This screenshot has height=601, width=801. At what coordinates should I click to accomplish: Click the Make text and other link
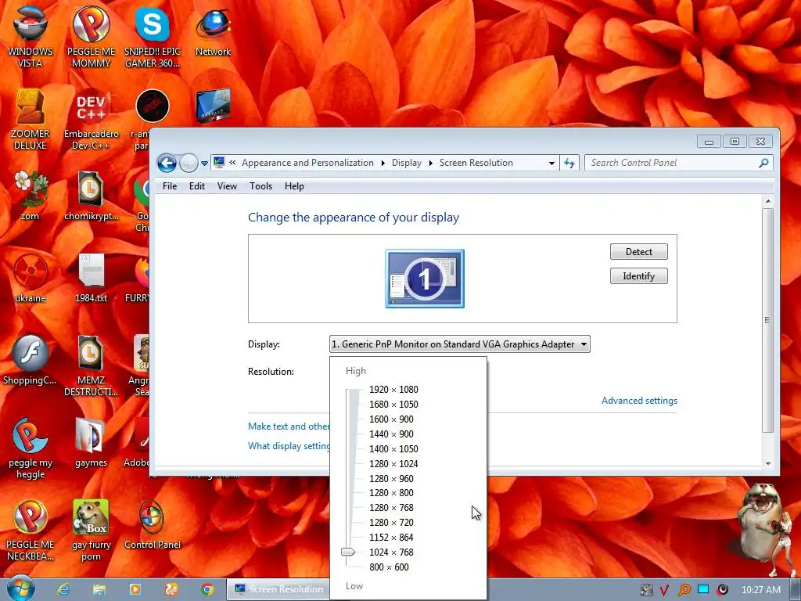[x=289, y=426]
